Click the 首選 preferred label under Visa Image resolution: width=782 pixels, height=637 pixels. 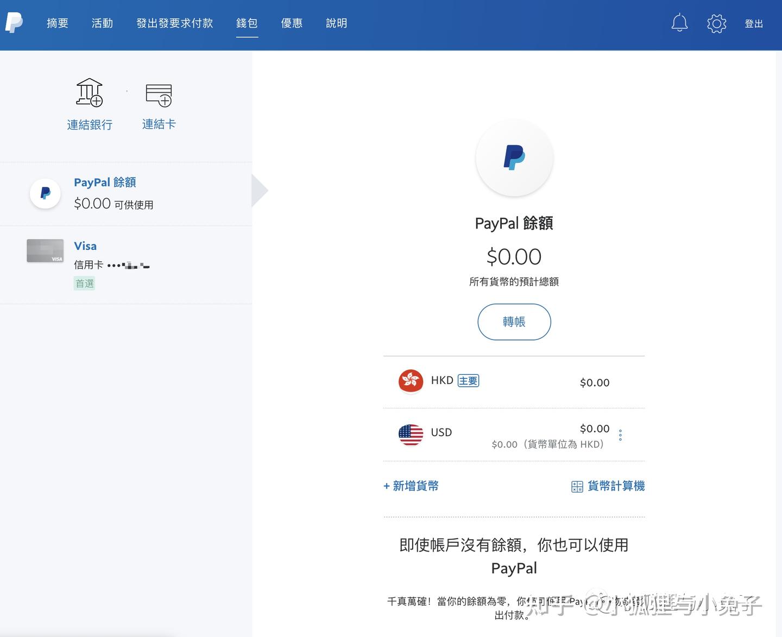(x=84, y=283)
